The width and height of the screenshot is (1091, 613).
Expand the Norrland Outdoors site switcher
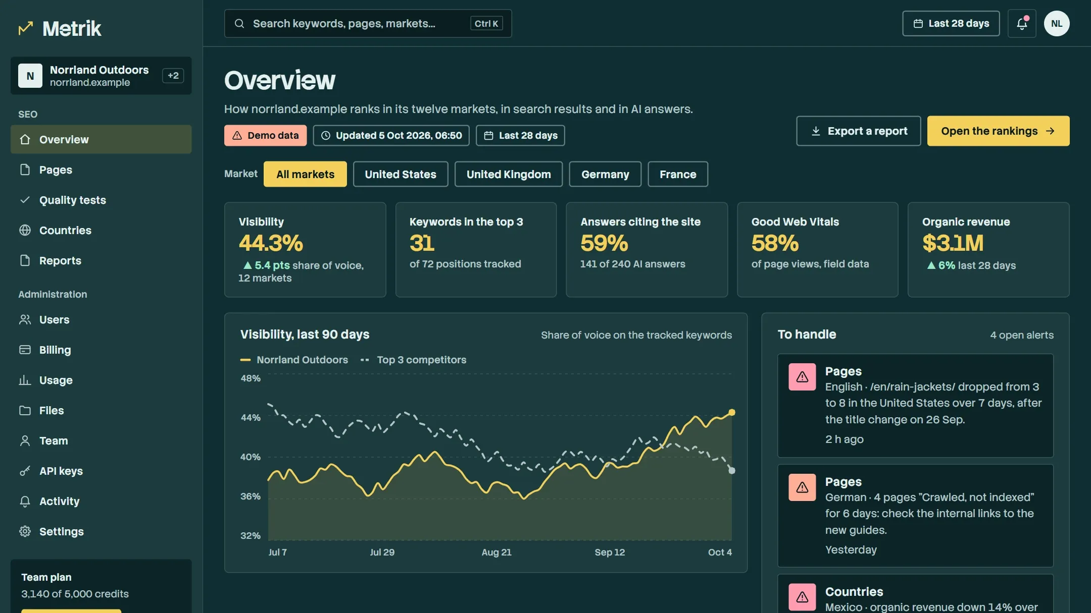[x=101, y=76]
